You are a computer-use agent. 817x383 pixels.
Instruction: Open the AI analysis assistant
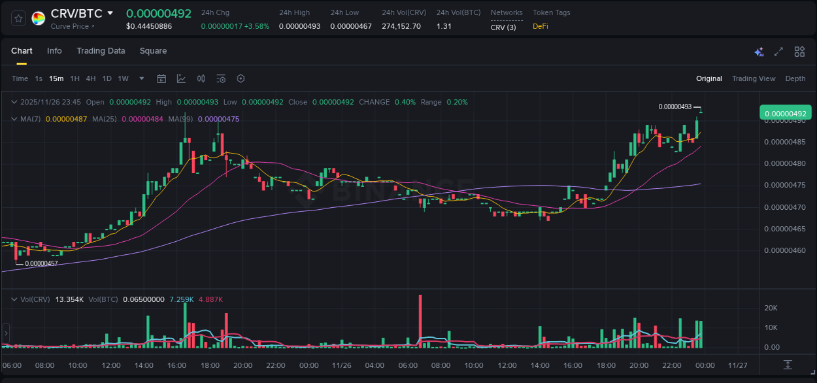tap(759, 51)
